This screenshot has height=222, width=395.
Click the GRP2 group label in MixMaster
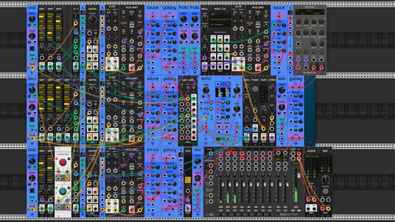click(x=285, y=159)
